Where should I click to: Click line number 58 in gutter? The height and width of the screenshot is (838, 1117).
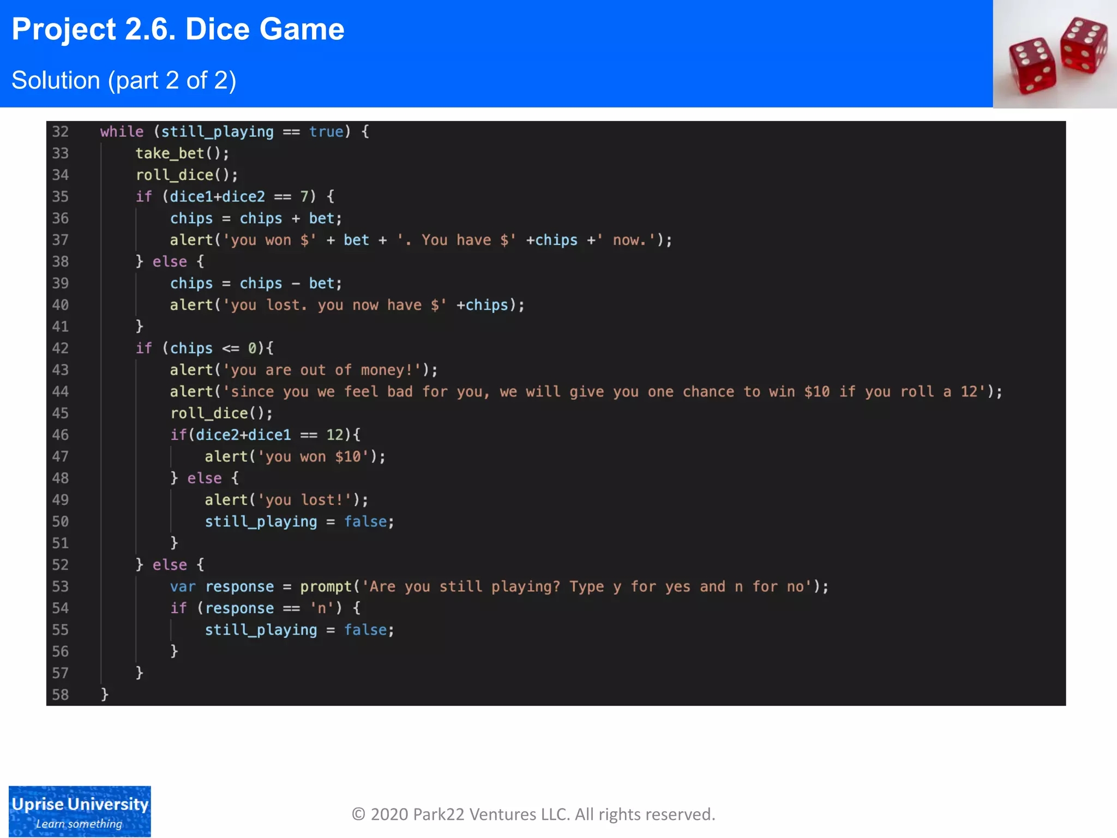tap(61, 695)
